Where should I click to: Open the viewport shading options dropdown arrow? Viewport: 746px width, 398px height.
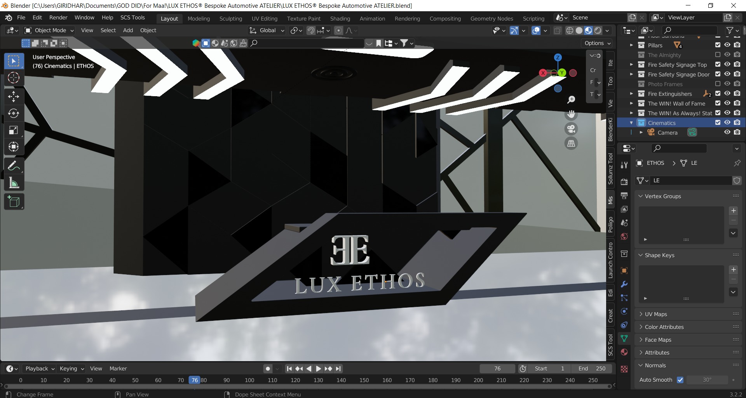pyautogui.click(x=607, y=31)
